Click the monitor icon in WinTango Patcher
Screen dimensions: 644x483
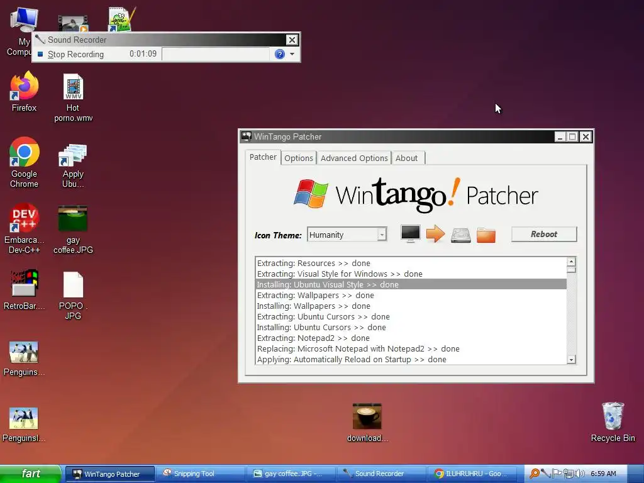pyautogui.click(x=410, y=234)
